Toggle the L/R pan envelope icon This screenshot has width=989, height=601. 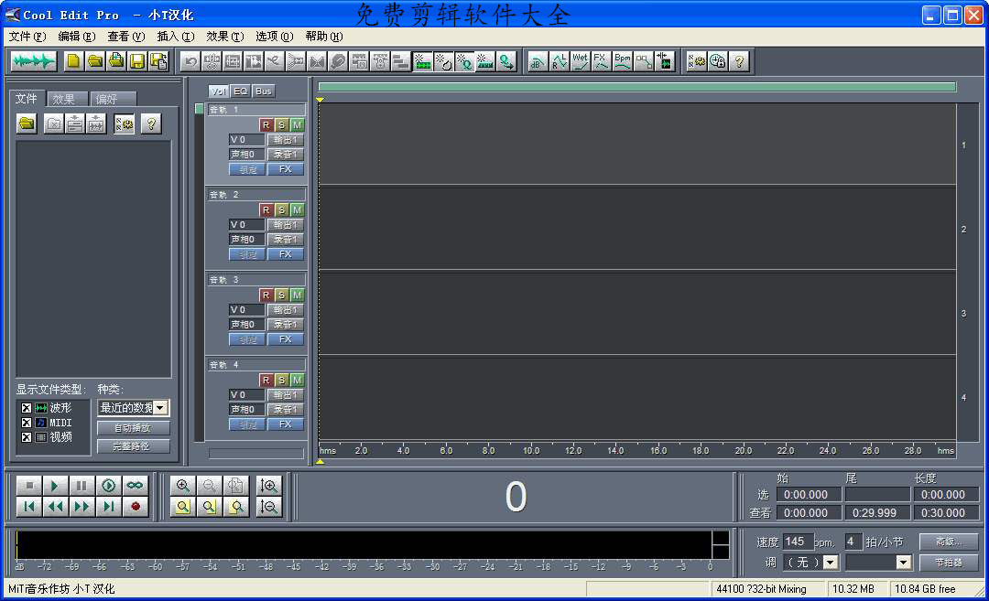pos(559,61)
